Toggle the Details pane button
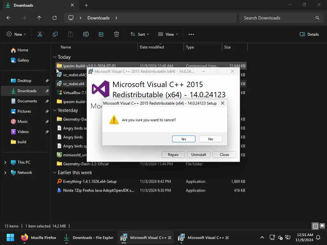The width and height of the screenshot is (327, 245). [x=309, y=34]
